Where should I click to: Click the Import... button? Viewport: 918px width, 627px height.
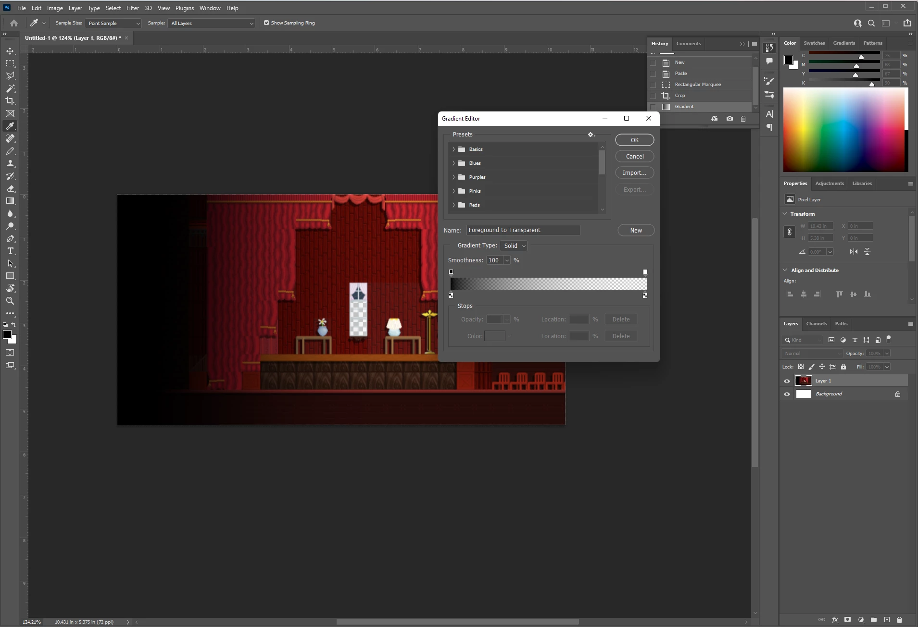(635, 173)
